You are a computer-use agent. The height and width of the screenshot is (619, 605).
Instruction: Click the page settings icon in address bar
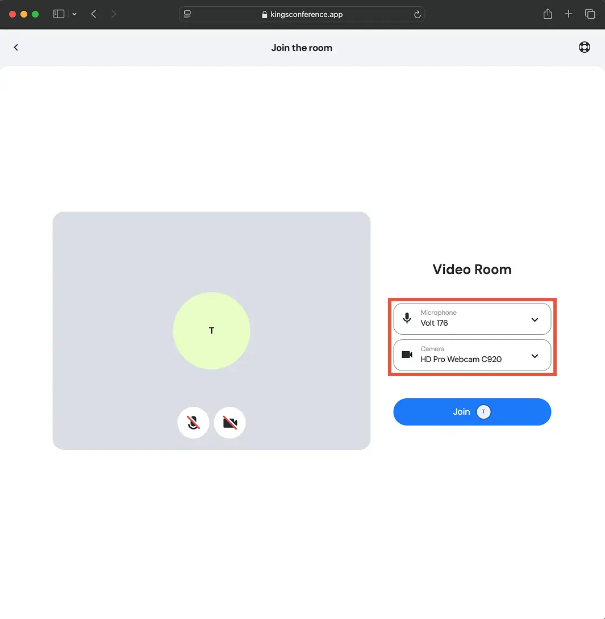(x=187, y=15)
